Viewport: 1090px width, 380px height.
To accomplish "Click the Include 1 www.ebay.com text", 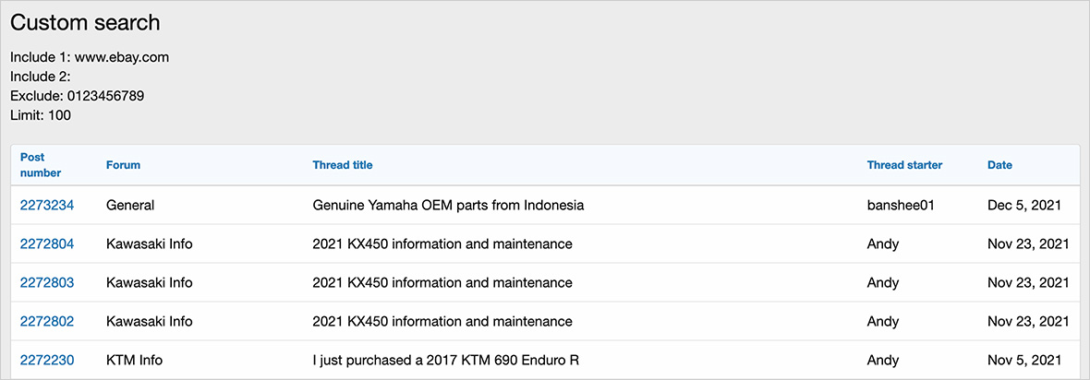I will 90,57.
